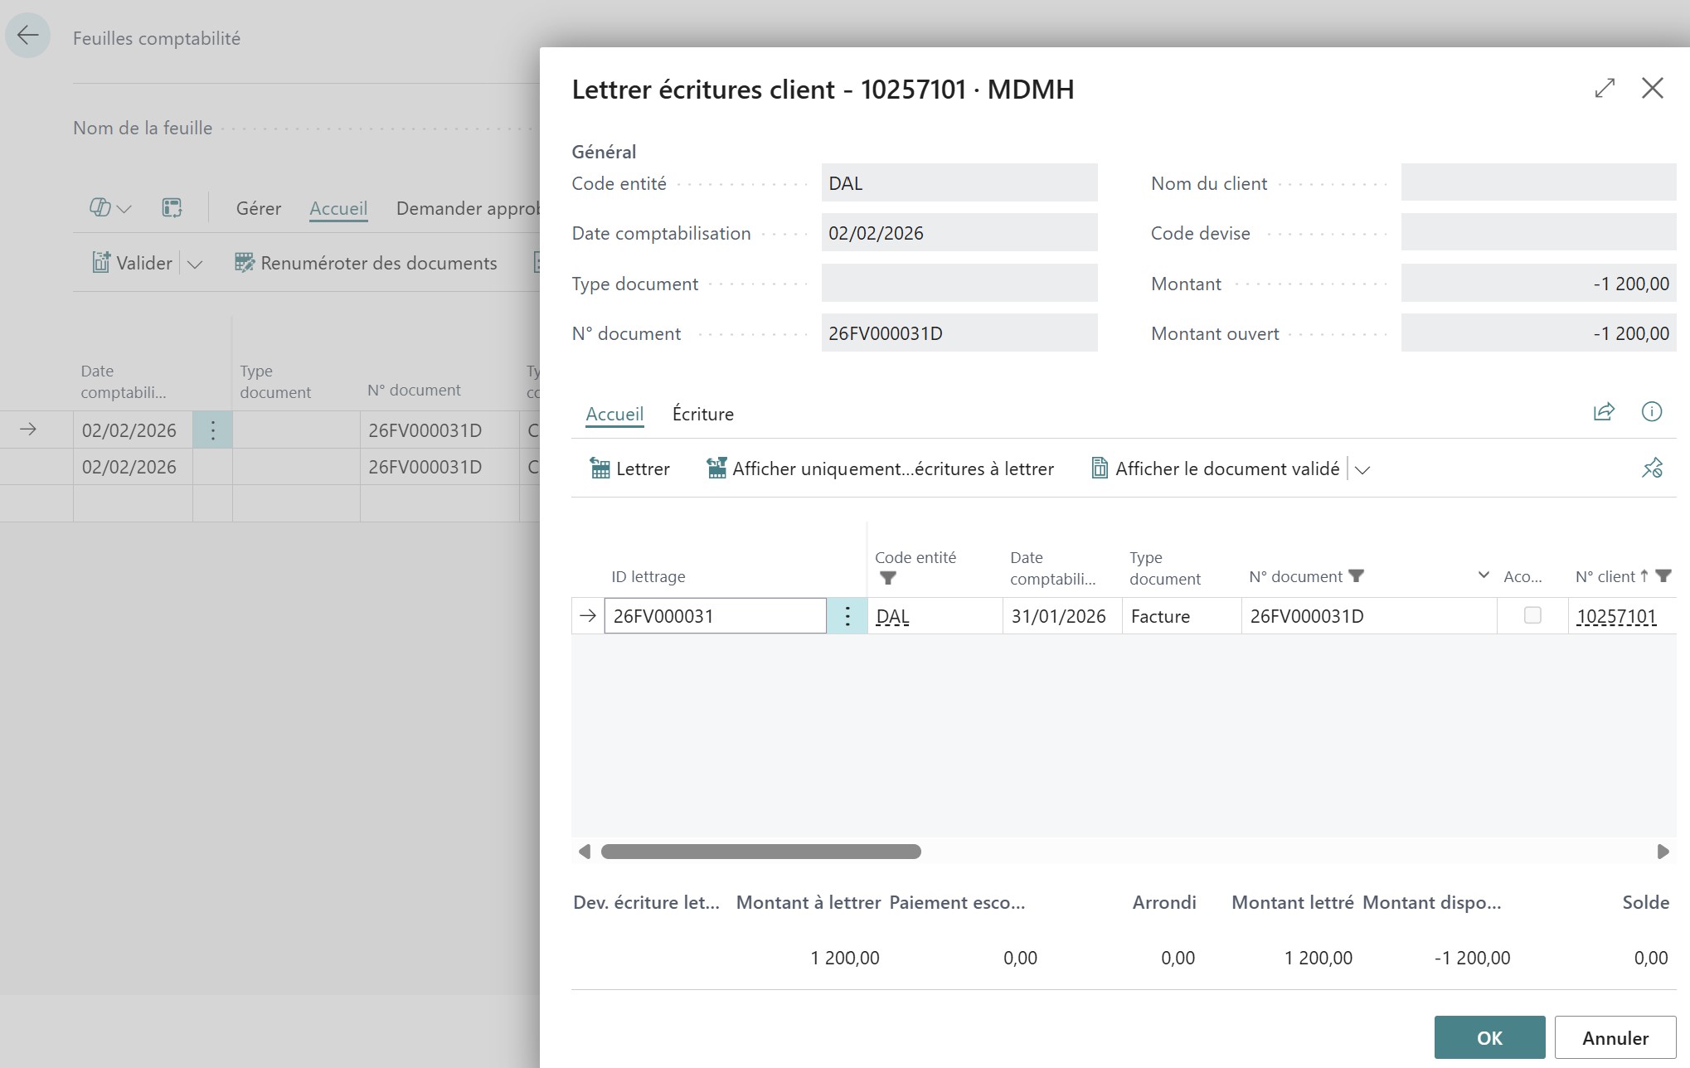Image resolution: width=1690 pixels, height=1068 pixels.
Task: Confirm with the OK button
Action: 1488,1037
